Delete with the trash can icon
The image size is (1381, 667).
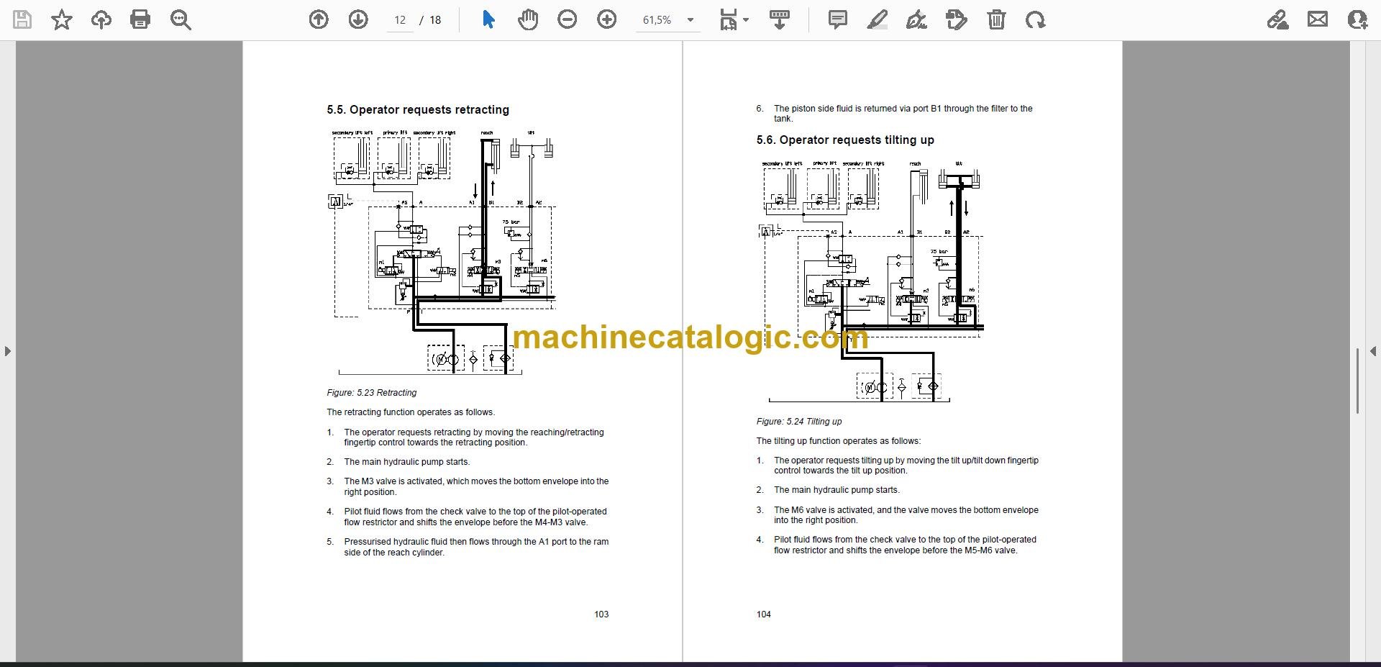point(996,19)
